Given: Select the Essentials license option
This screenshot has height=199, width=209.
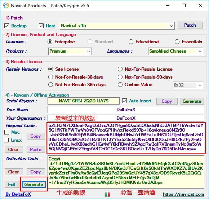Looking at the screenshot, I should click(x=177, y=42).
